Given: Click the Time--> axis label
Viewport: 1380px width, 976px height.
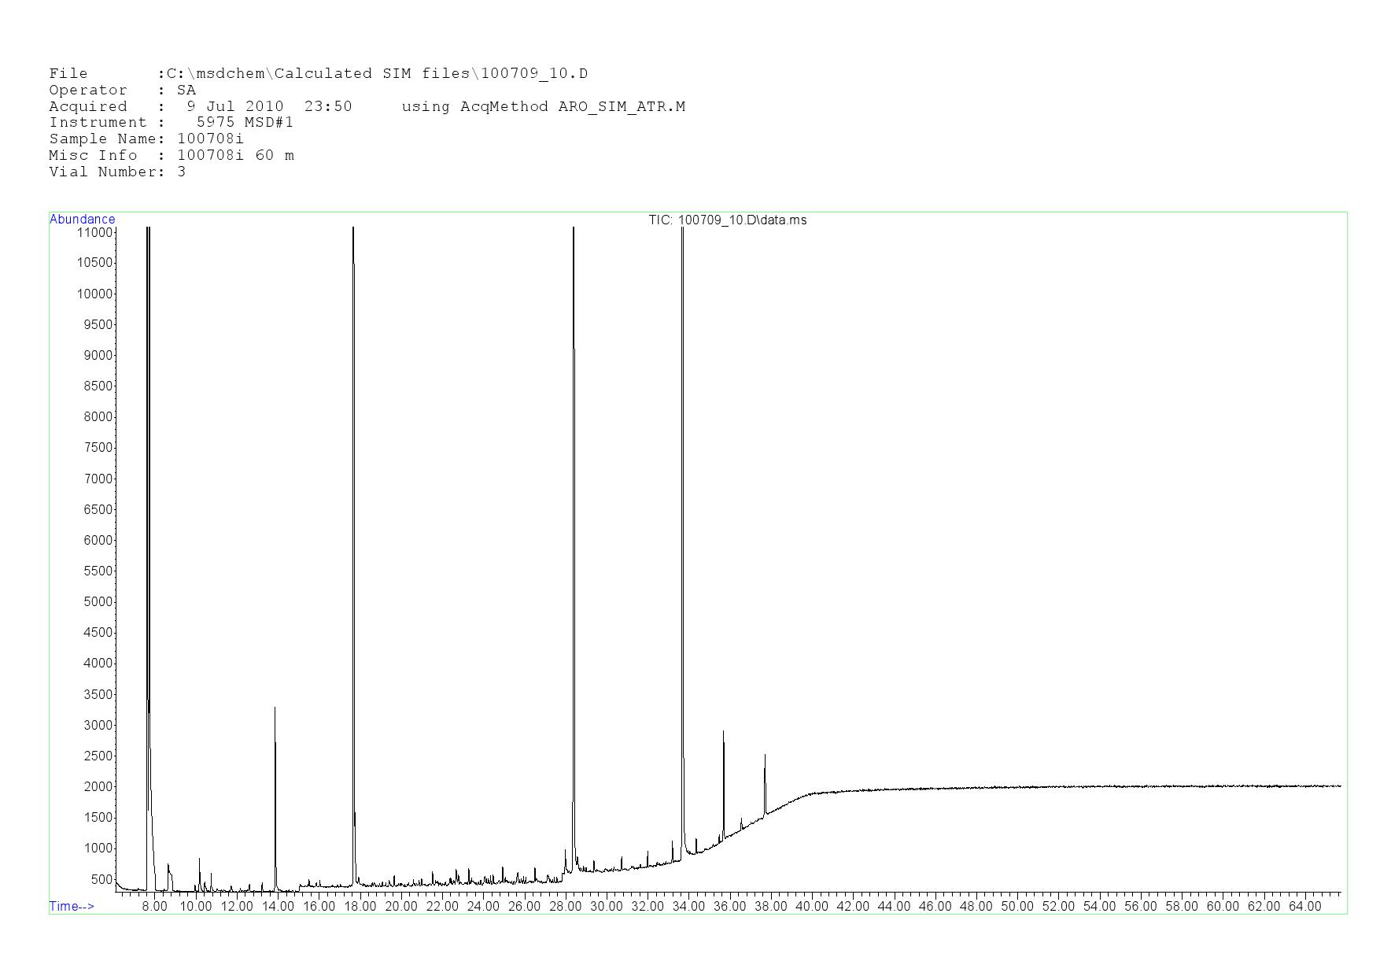Looking at the screenshot, I should [72, 907].
